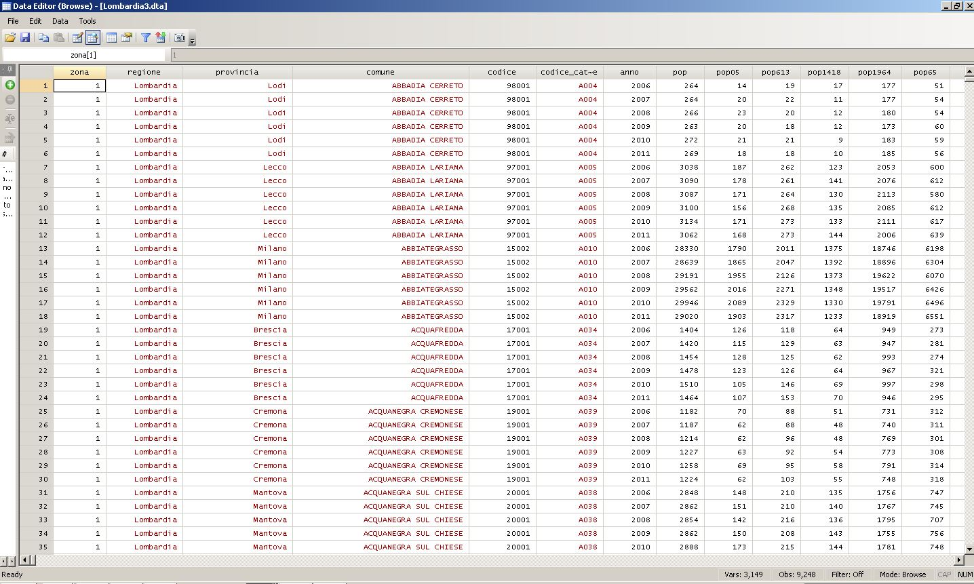Click comune cell ABBIATEGRASSO in row 13
This screenshot has height=584, width=974.
(x=381, y=248)
